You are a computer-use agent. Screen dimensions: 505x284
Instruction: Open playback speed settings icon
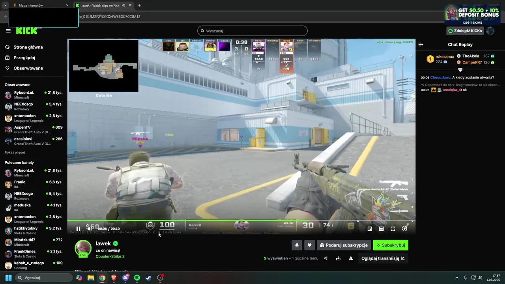[x=404, y=229]
